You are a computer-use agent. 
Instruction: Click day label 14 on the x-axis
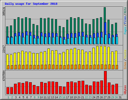click(56, 97)
